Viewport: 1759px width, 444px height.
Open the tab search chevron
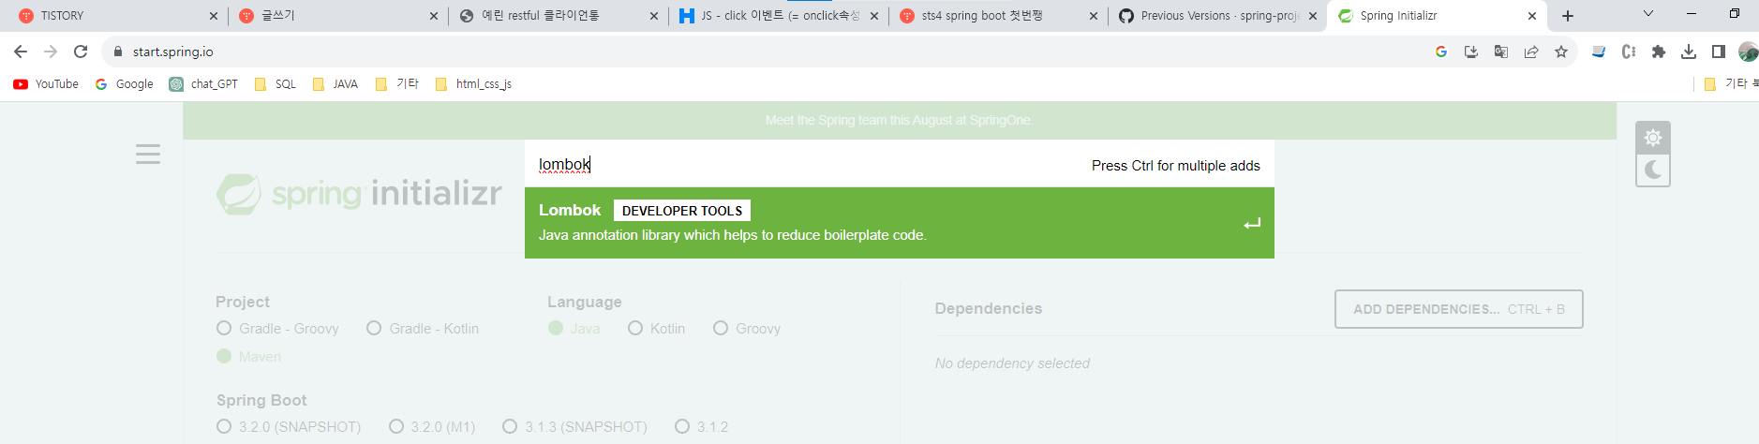click(x=1648, y=14)
